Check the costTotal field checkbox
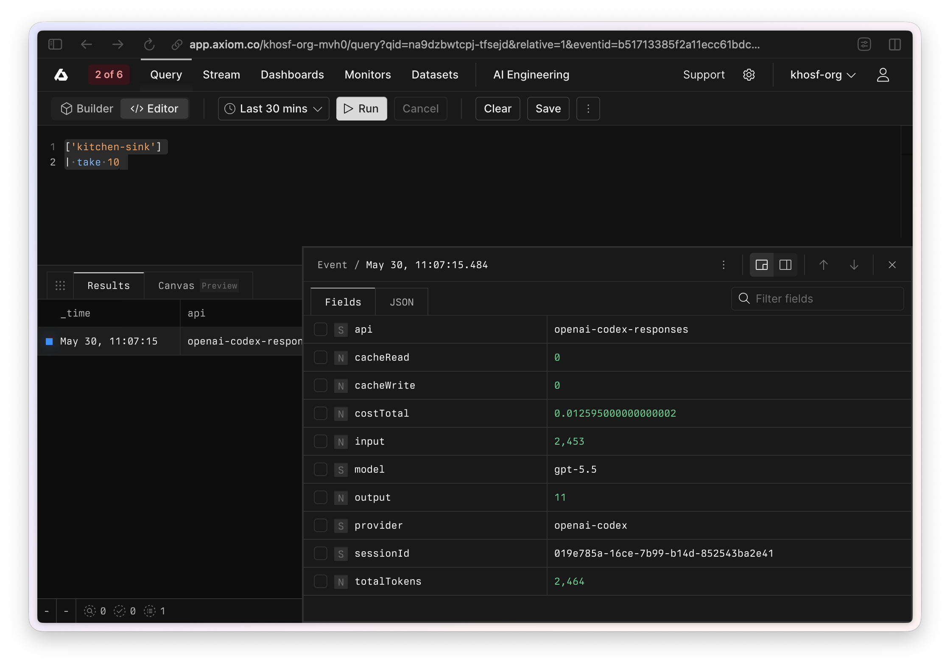Screen dimensions: 950x667 pos(321,413)
